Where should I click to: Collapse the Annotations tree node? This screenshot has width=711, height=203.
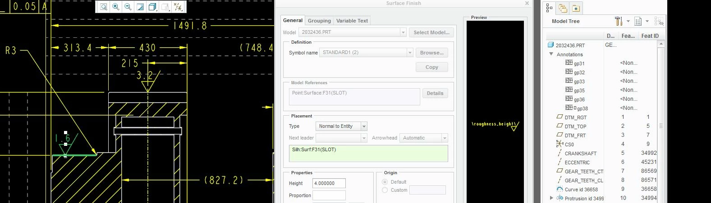coord(551,54)
